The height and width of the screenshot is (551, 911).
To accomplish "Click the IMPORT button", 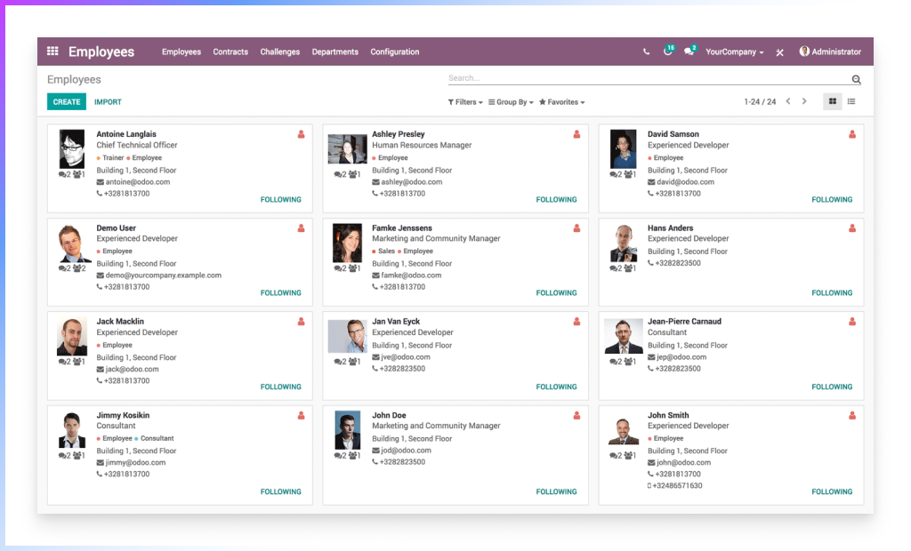I will [108, 102].
